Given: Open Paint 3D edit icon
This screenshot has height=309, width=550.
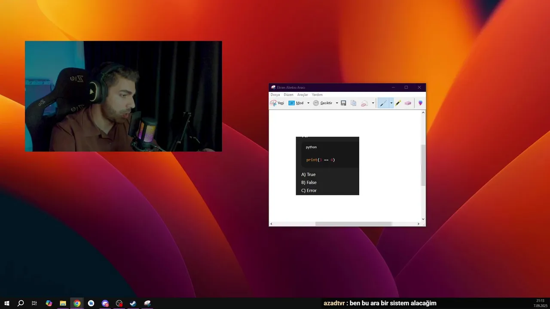Looking at the screenshot, I should point(420,103).
